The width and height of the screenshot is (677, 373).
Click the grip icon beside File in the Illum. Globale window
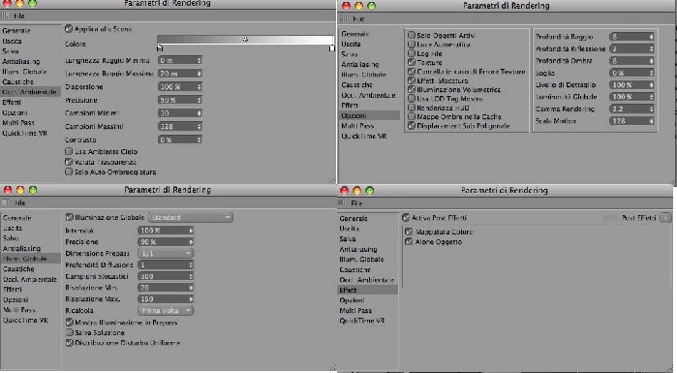point(5,202)
